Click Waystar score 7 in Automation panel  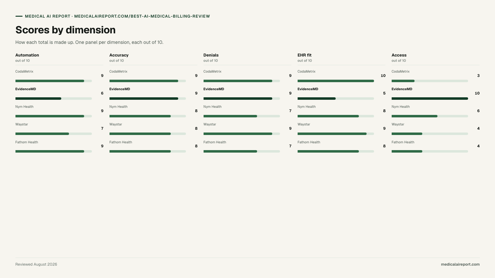click(102, 128)
